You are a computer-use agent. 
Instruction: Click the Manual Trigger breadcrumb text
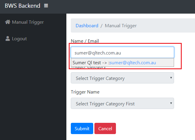(x=121, y=26)
